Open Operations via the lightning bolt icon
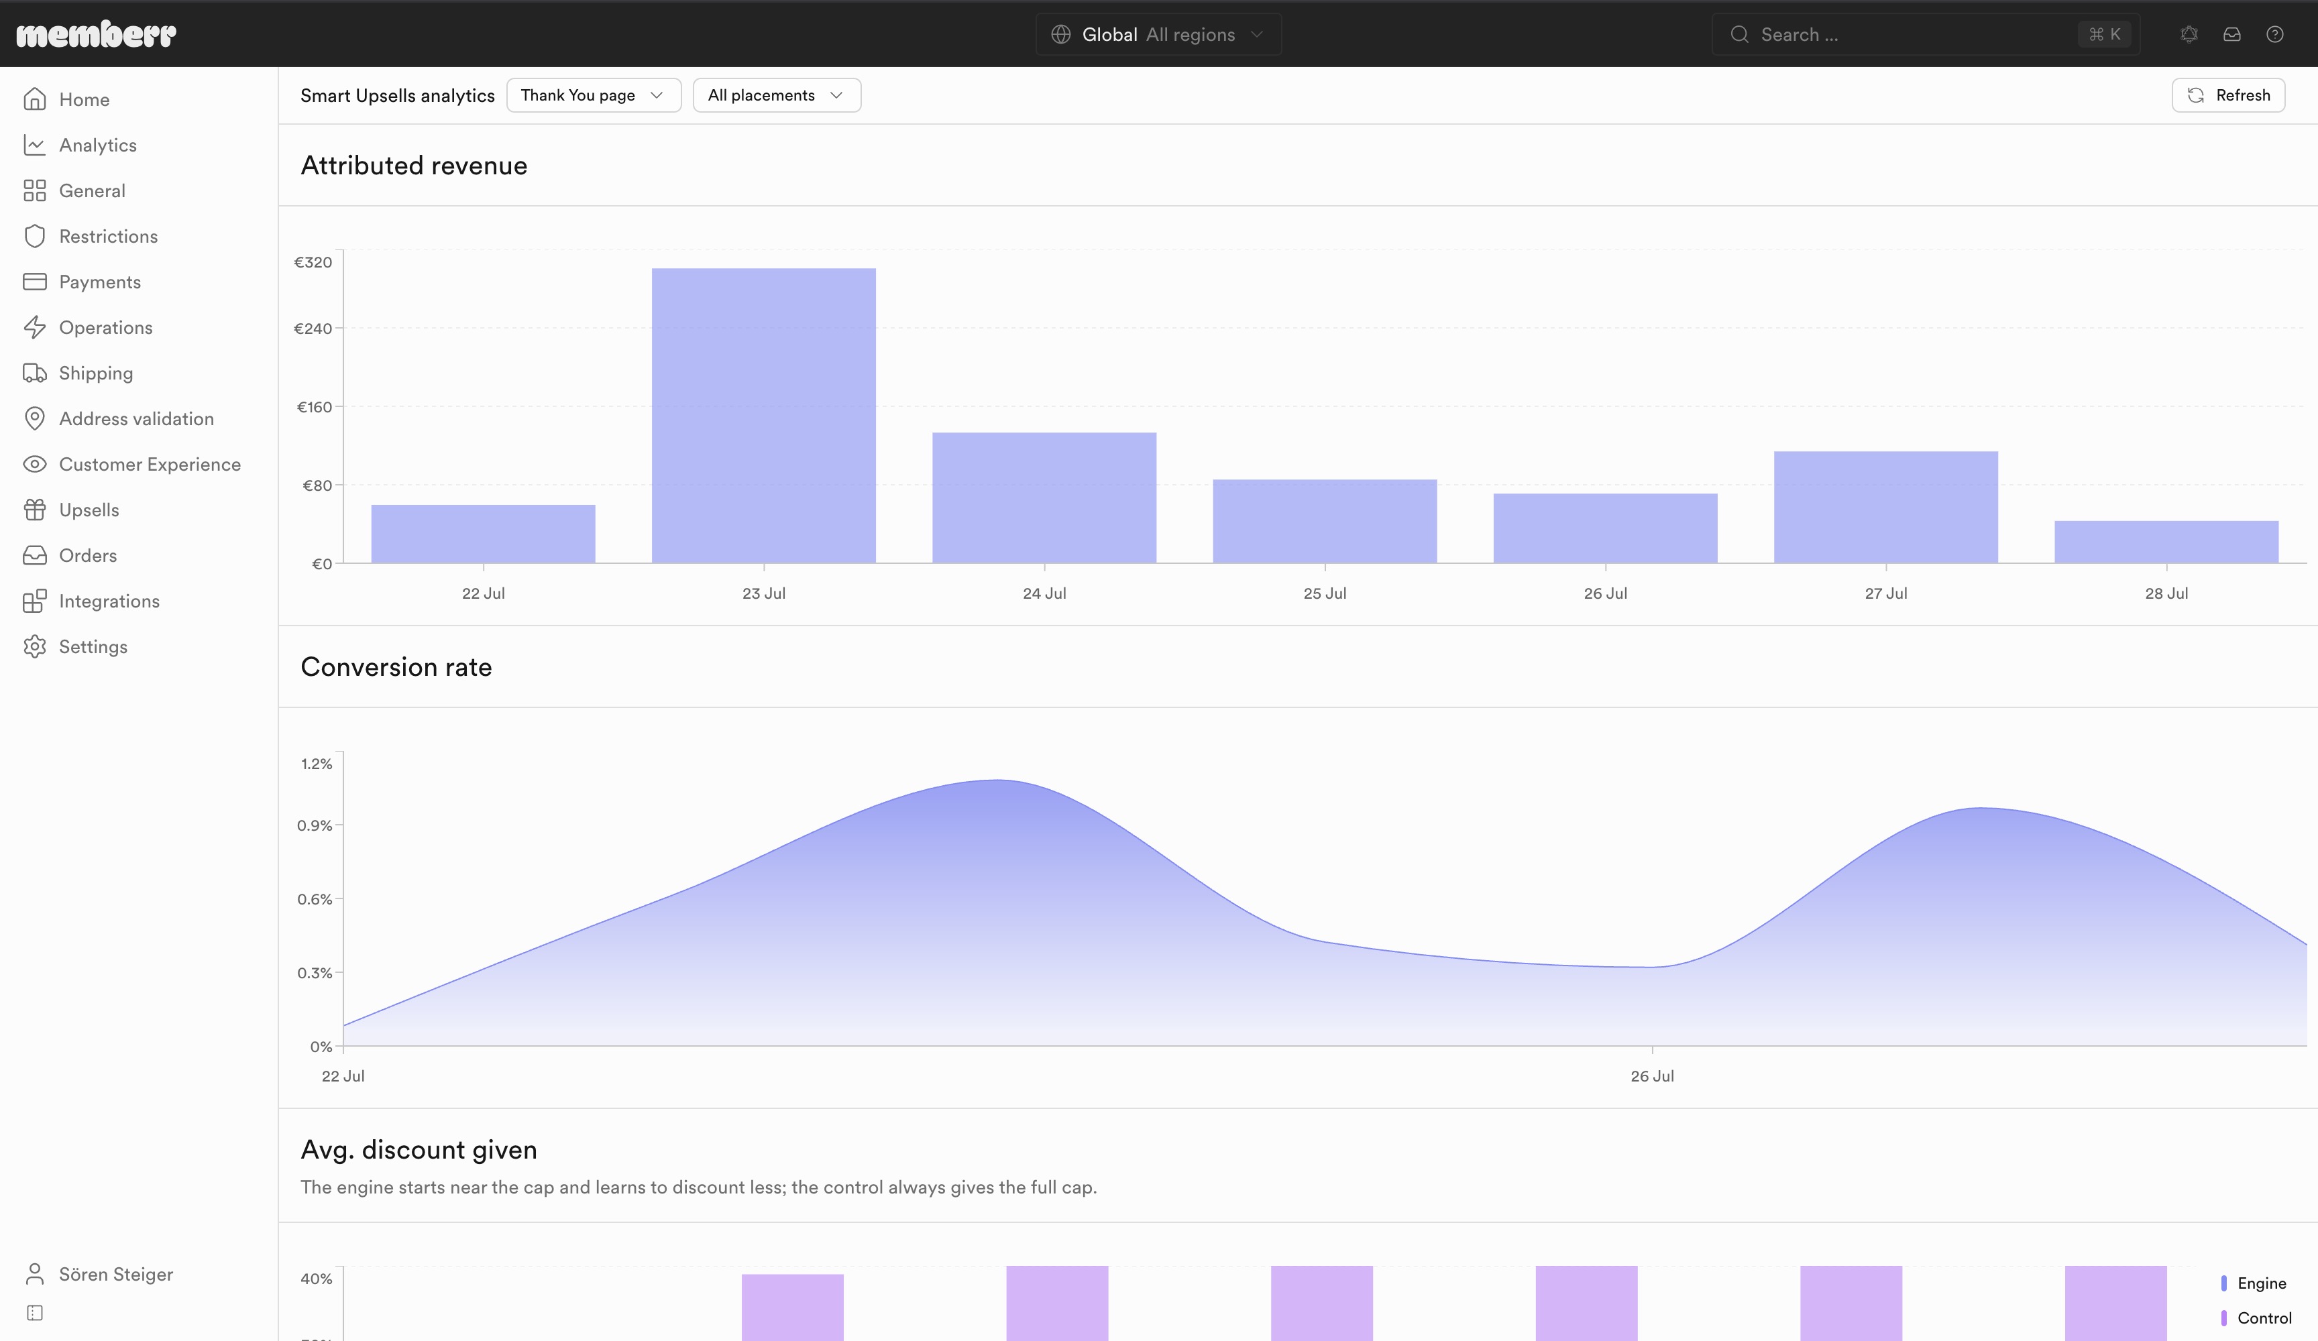Viewport: 2318px width, 1341px height. coord(35,327)
